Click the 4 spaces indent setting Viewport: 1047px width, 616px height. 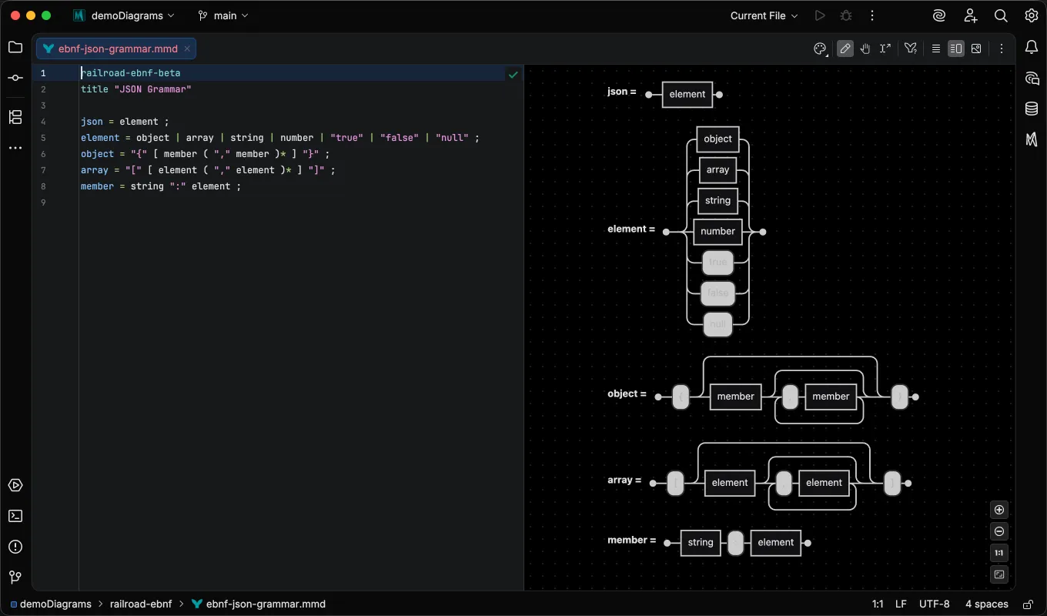pos(987,604)
